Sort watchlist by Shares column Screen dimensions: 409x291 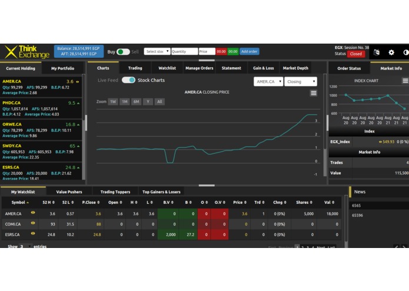click(304, 202)
